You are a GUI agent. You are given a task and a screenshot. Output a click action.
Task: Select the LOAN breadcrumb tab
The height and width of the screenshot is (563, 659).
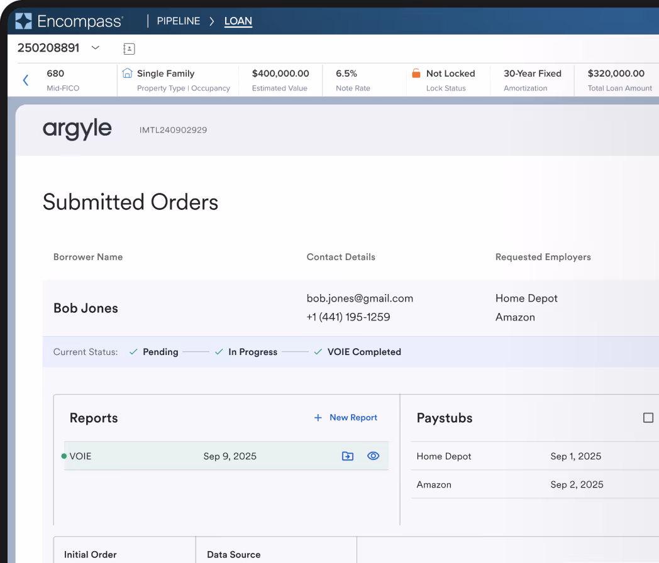(238, 21)
